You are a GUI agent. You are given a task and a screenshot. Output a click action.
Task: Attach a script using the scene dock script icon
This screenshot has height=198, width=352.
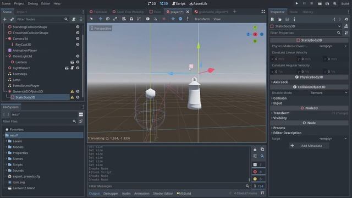74,19
